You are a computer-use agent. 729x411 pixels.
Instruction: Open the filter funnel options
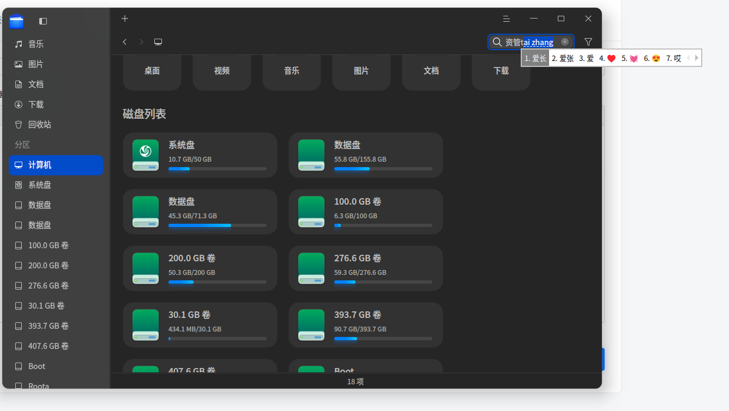(x=588, y=42)
